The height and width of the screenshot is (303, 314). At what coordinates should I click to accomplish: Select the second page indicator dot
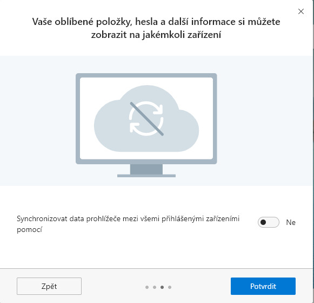pos(155,287)
